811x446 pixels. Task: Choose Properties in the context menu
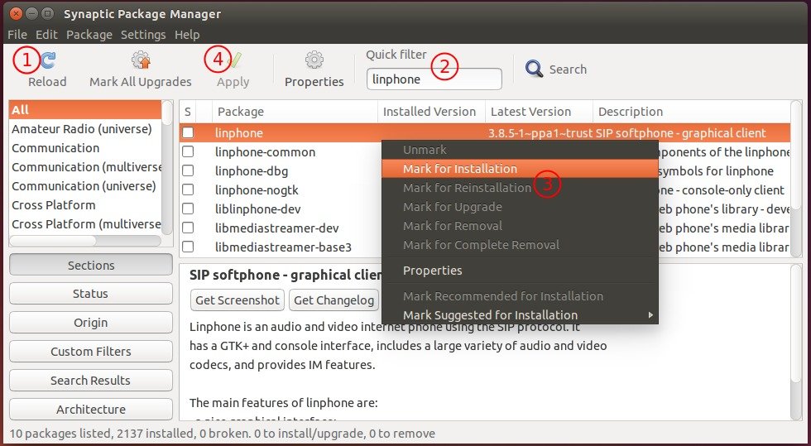tap(520, 271)
